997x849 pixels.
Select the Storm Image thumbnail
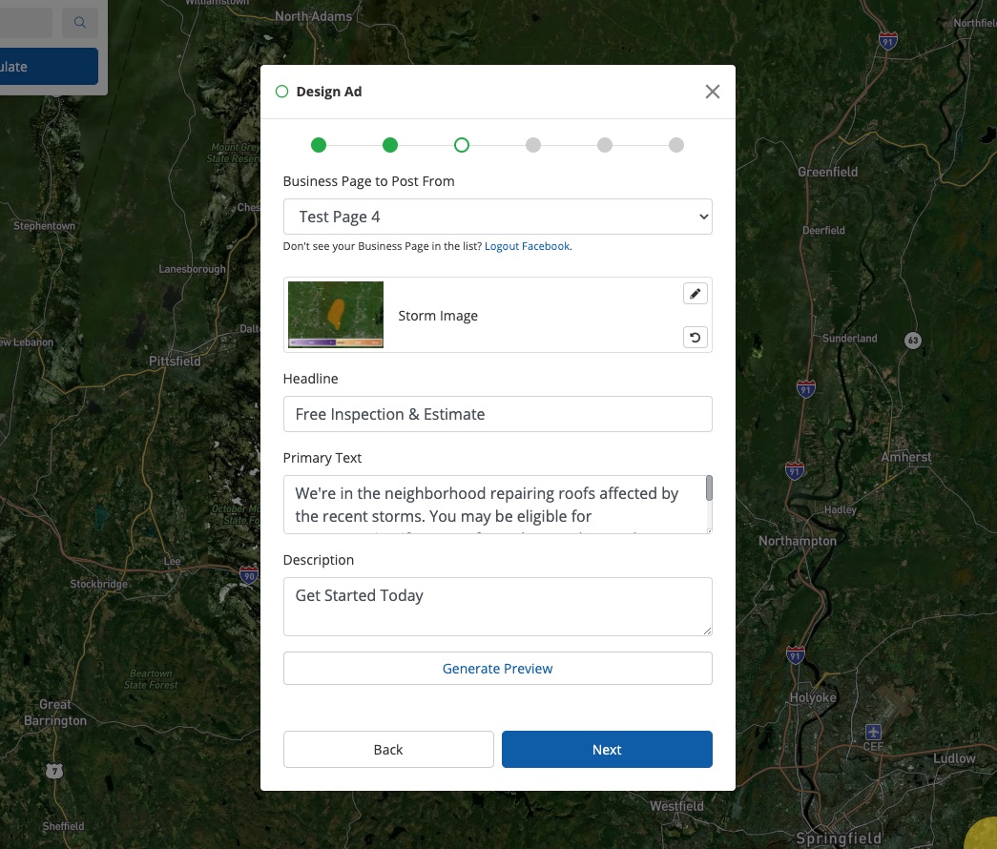336,315
